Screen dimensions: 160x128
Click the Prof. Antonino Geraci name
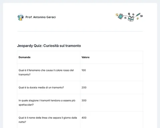[41, 17]
